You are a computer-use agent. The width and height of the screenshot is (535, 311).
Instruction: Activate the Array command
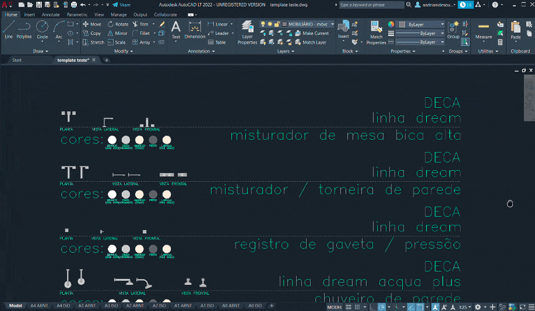(x=141, y=43)
